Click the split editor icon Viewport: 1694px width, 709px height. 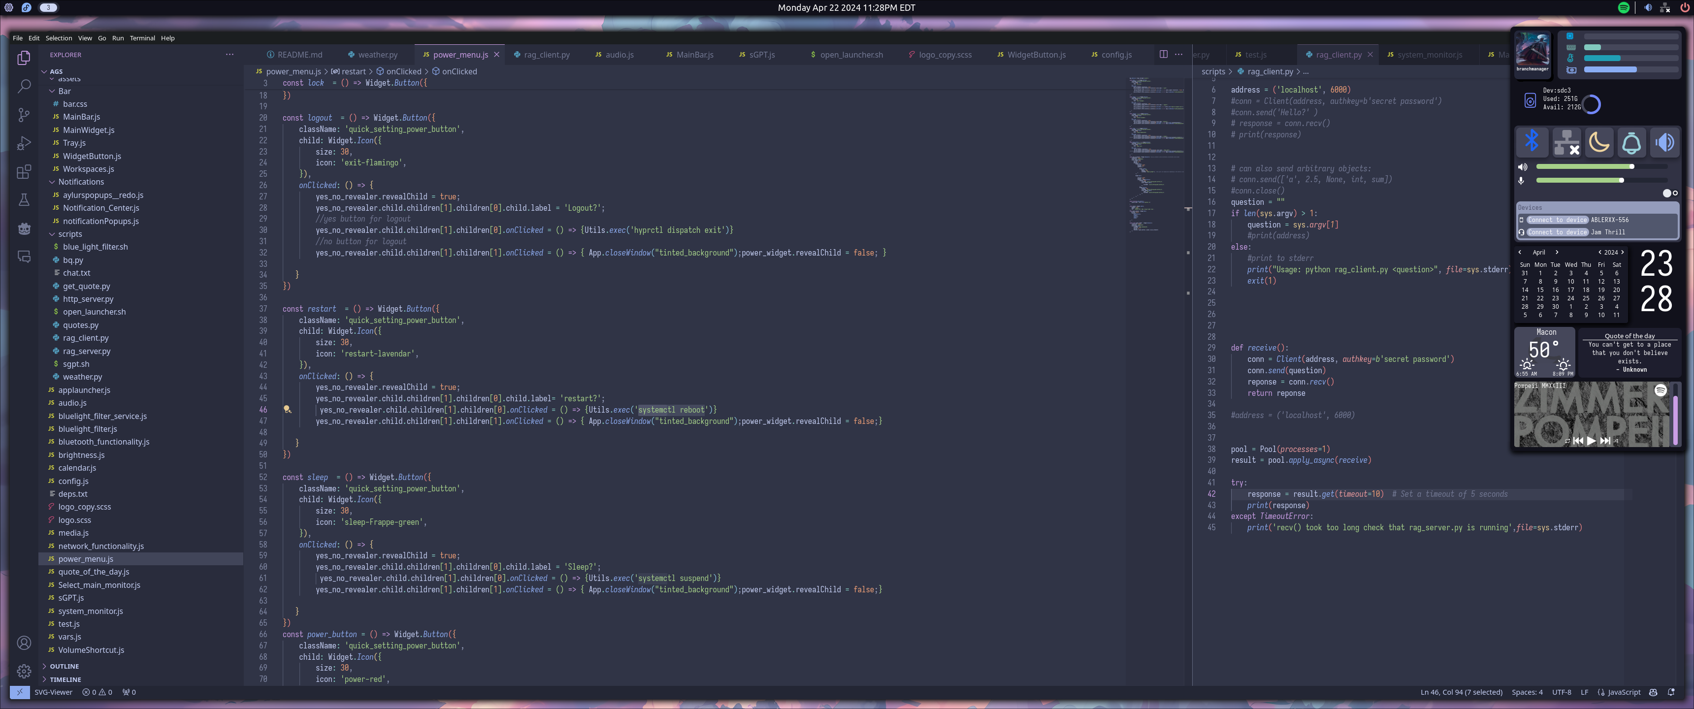point(1163,55)
